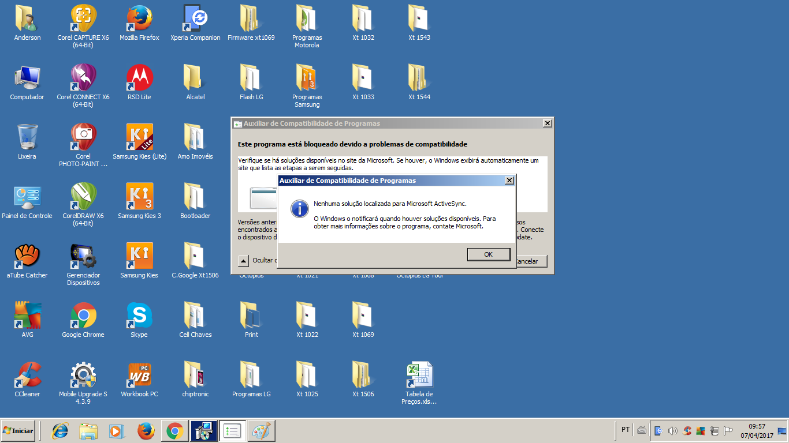The width and height of the screenshot is (789, 443).
Task: Select the Xt 1543 folder
Action: pos(419,23)
